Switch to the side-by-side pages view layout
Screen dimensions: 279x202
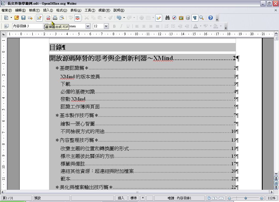pos(215,198)
